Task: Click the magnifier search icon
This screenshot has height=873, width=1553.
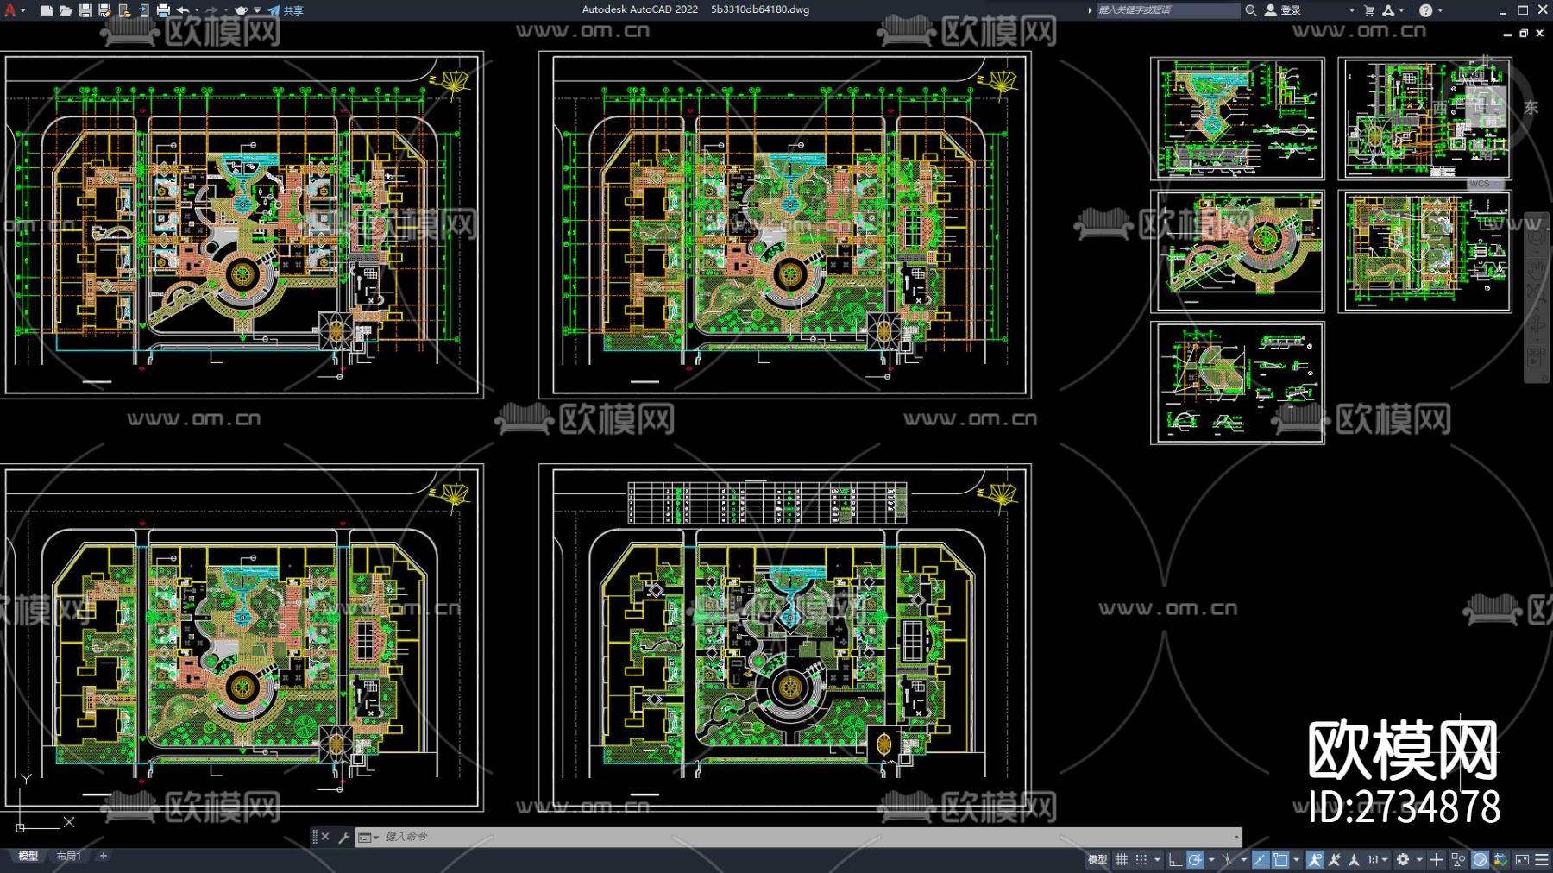Action: click(1250, 10)
